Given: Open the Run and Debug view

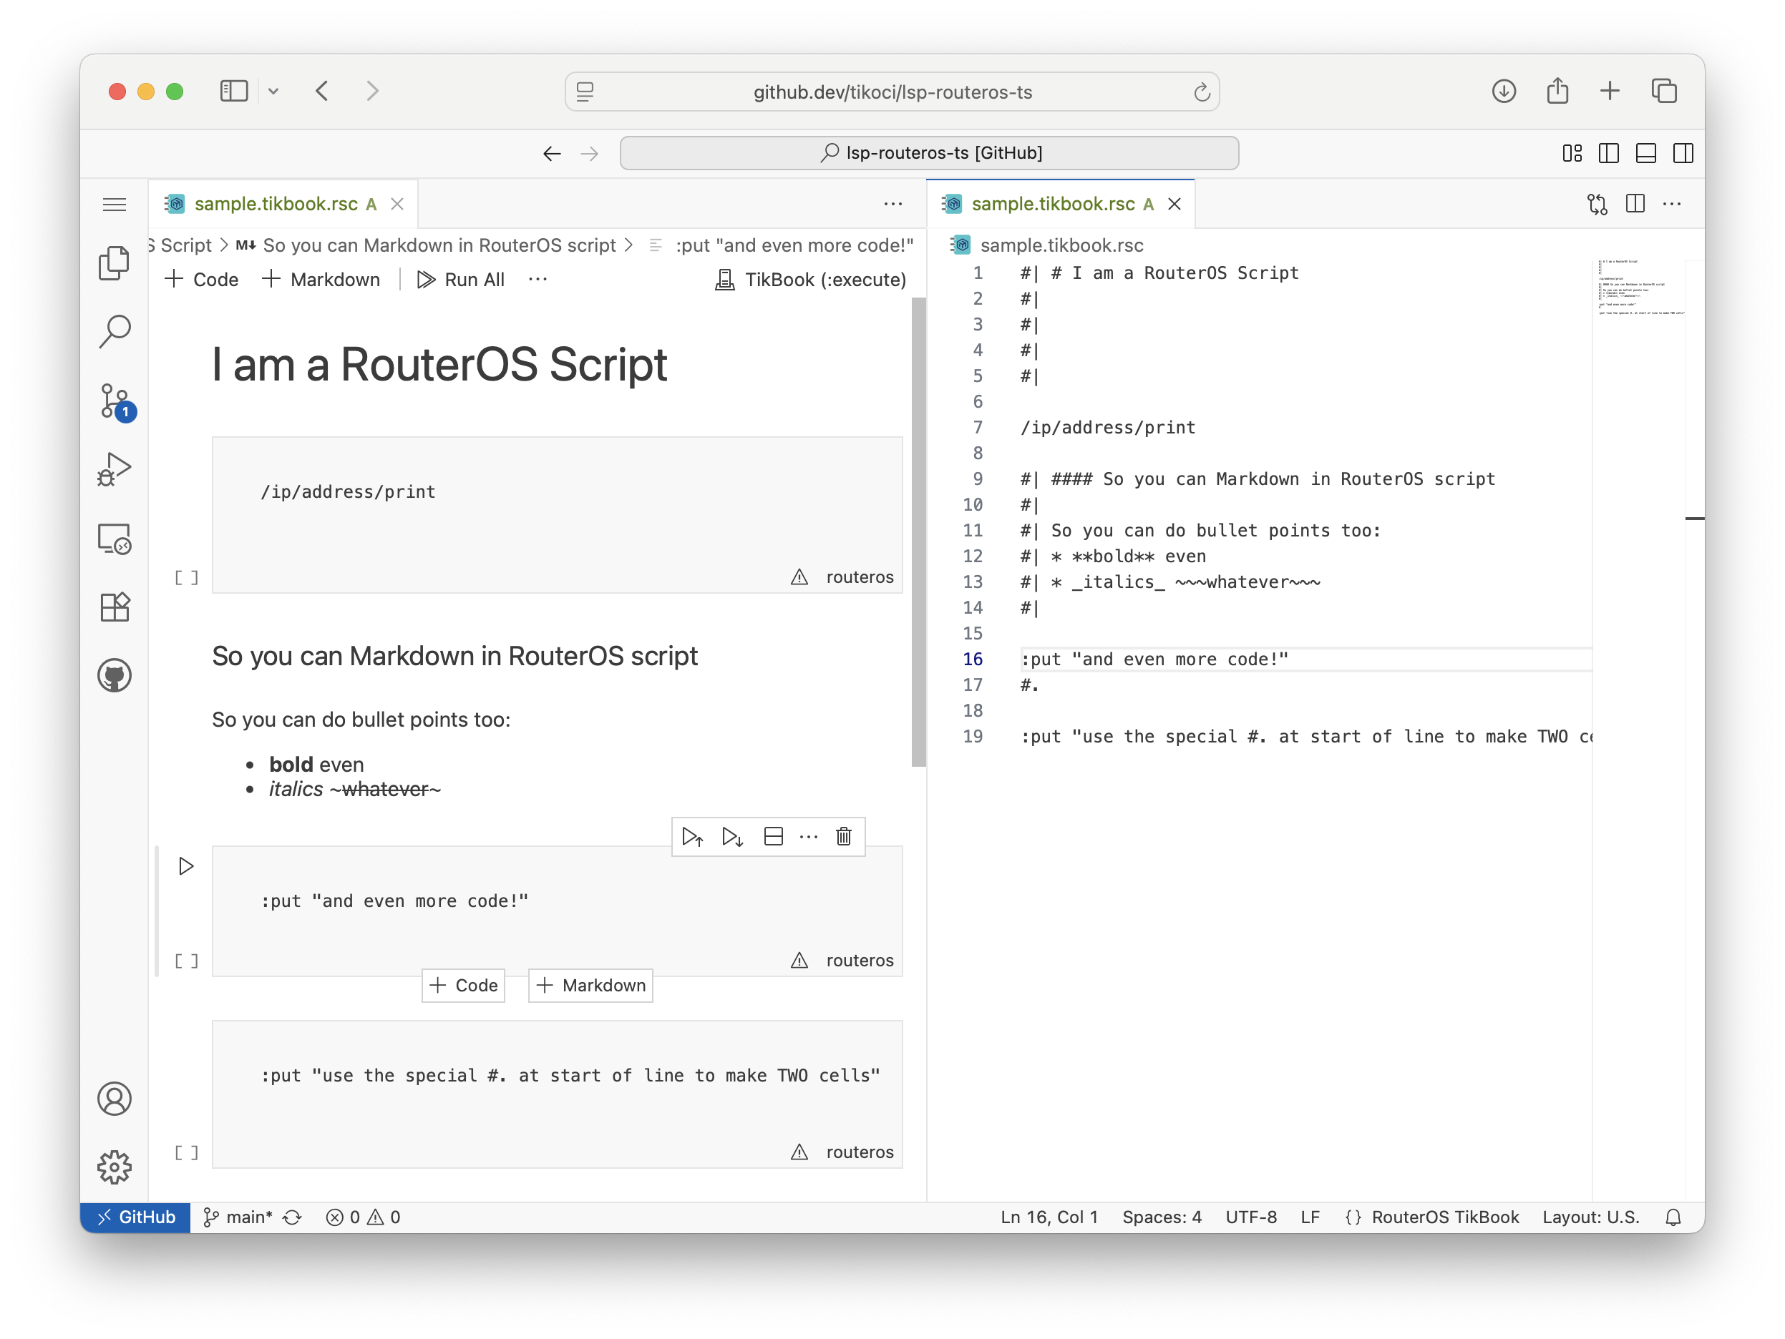Looking at the screenshot, I should (x=114, y=469).
